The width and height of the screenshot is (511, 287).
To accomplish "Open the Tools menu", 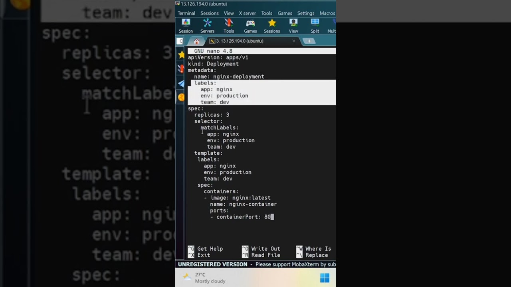I will 267,13.
